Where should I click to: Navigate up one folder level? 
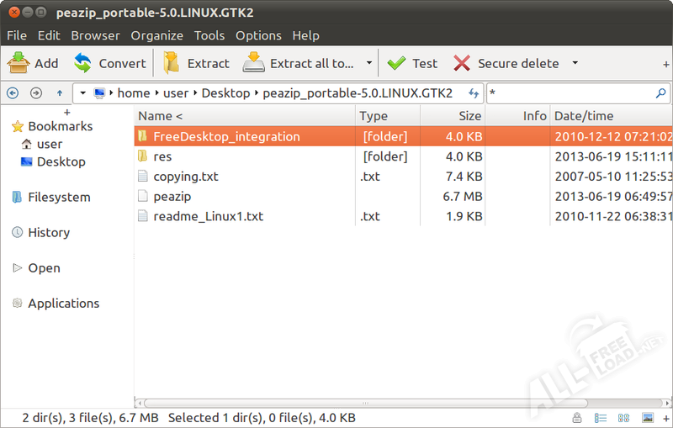[60, 93]
